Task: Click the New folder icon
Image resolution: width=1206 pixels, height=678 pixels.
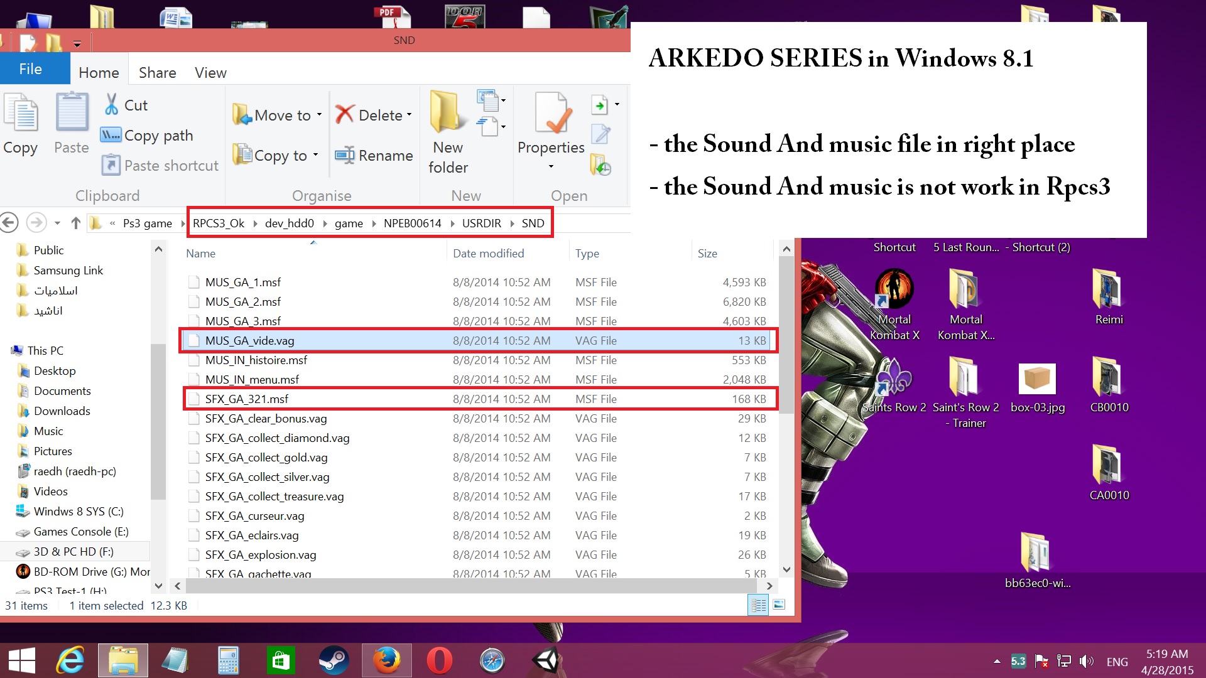Action: click(x=447, y=113)
